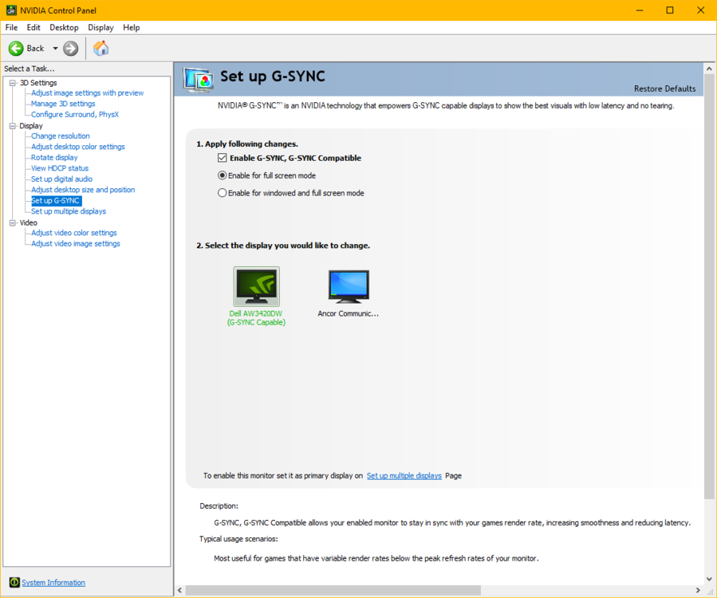Screen dimensions: 717x598
Task: Go to the Home page icon
Action: coord(101,48)
